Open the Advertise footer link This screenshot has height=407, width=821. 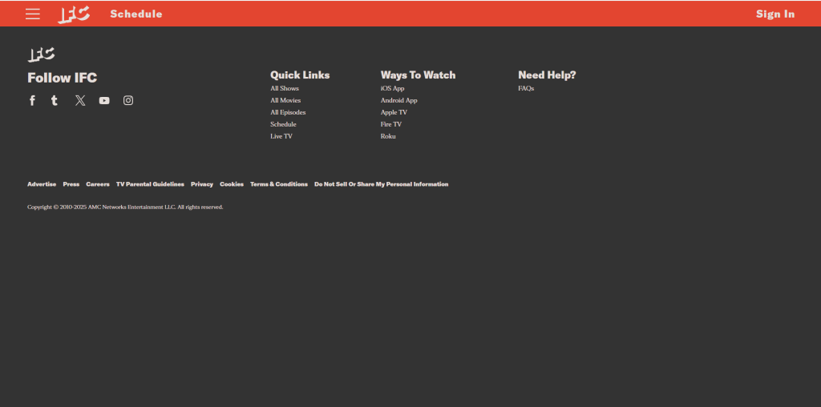click(x=42, y=184)
